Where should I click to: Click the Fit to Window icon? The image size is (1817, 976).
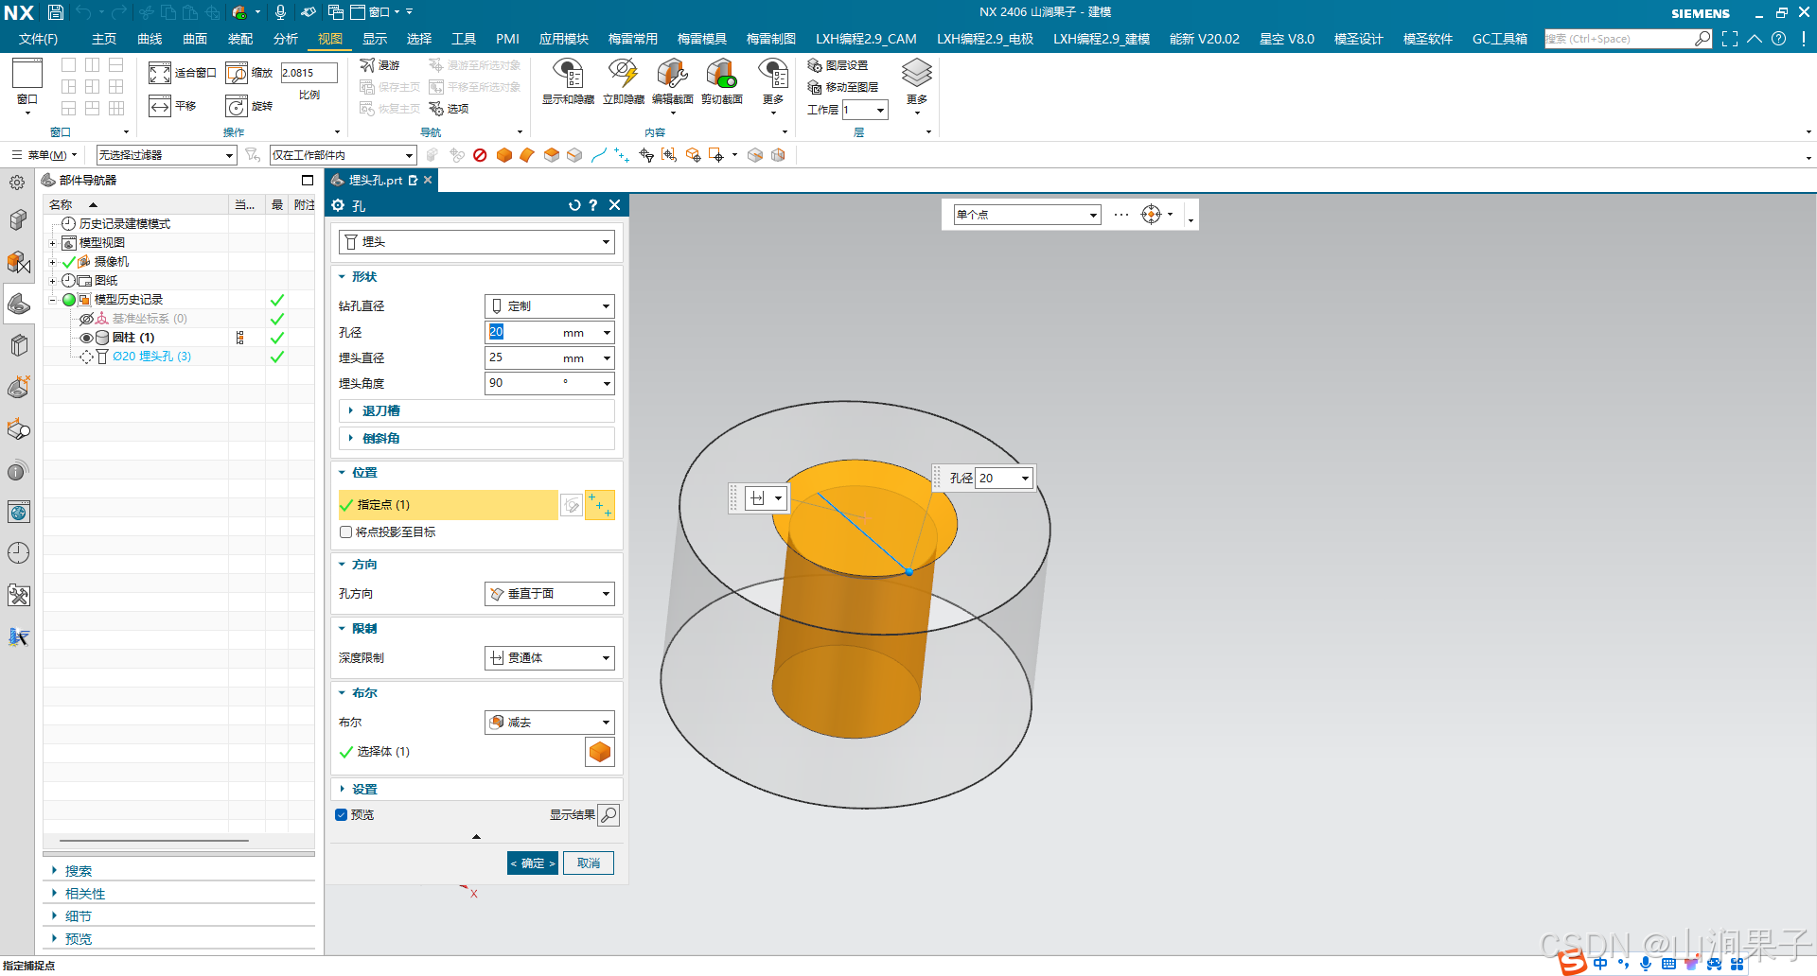click(x=160, y=73)
